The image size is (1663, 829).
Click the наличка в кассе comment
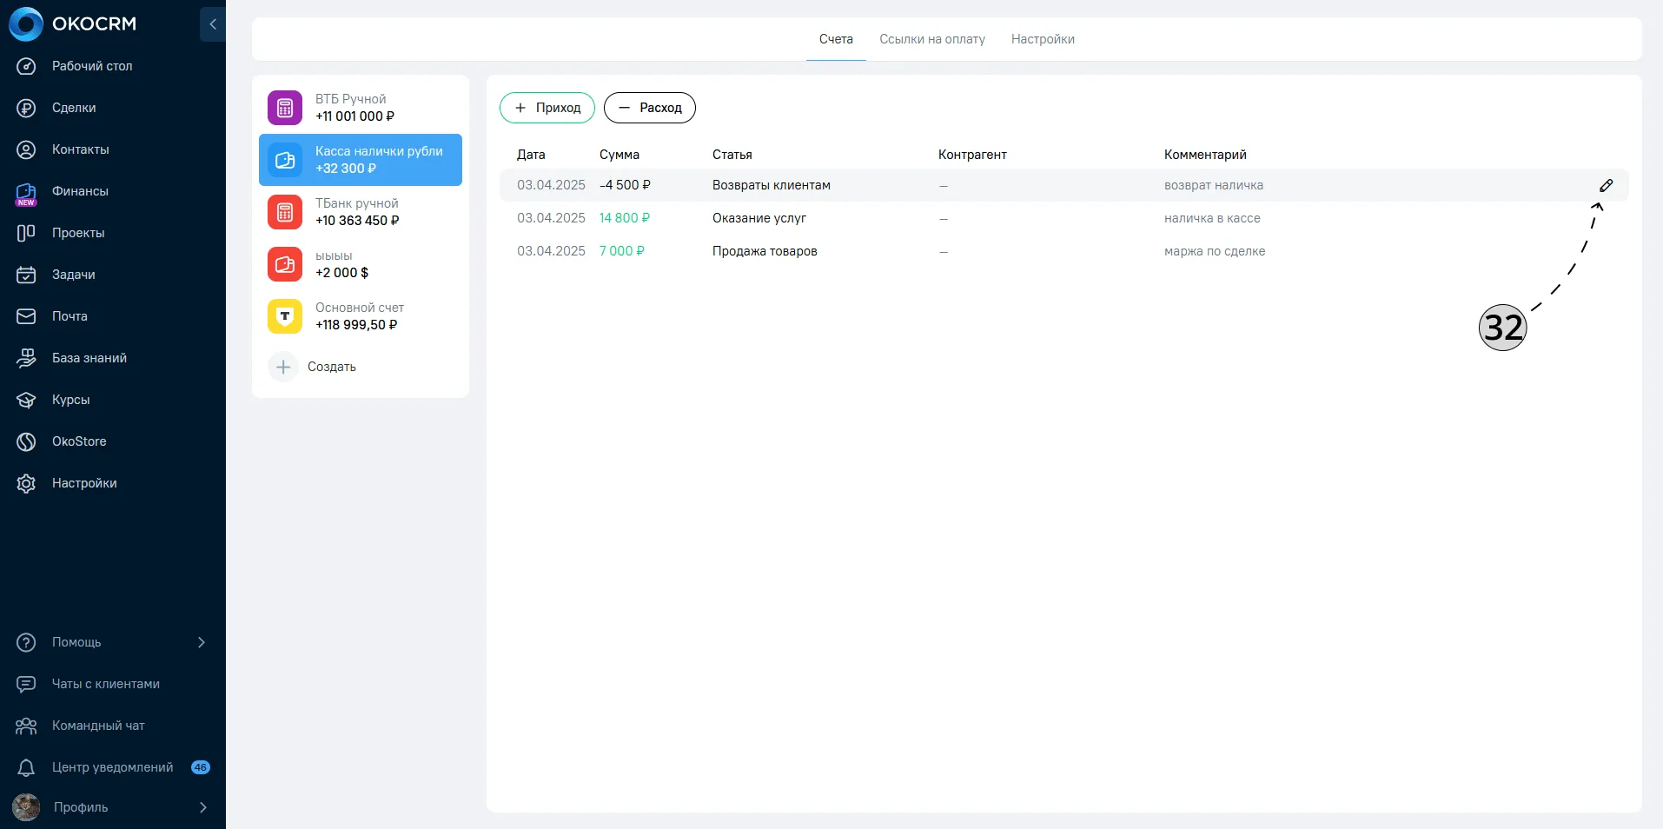tap(1212, 218)
